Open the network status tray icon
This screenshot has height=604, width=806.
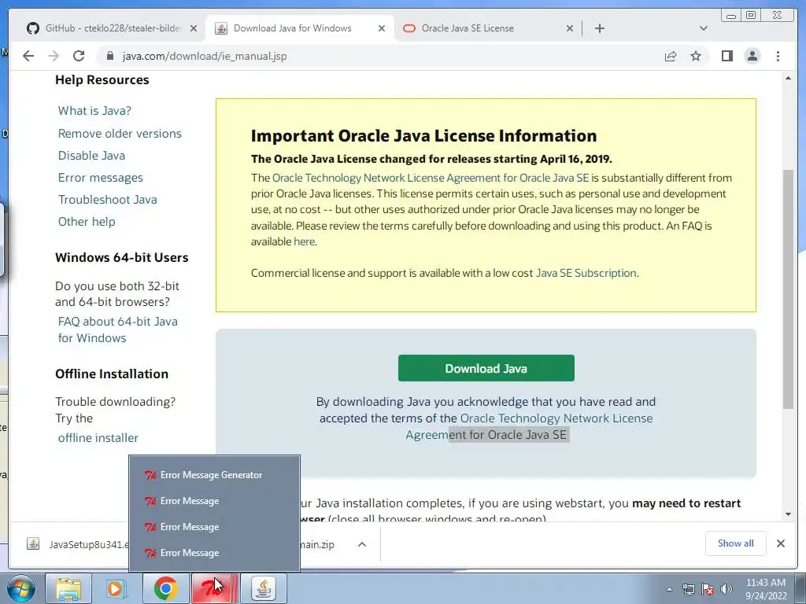[x=688, y=589]
